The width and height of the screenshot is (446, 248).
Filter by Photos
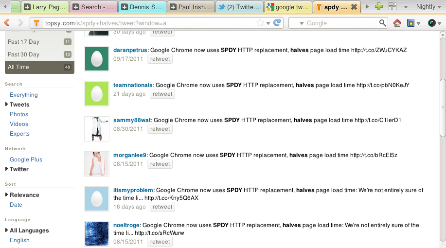click(x=19, y=114)
